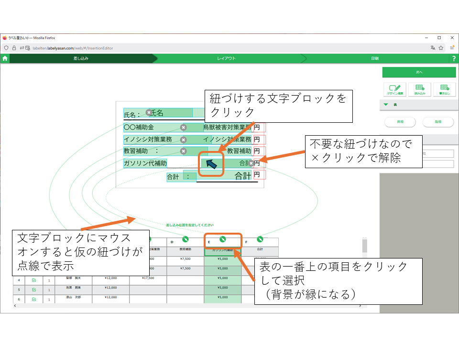Screen dimensions: 459x344
Task: Click the 読み込み import icon button
Action: [419, 89]
